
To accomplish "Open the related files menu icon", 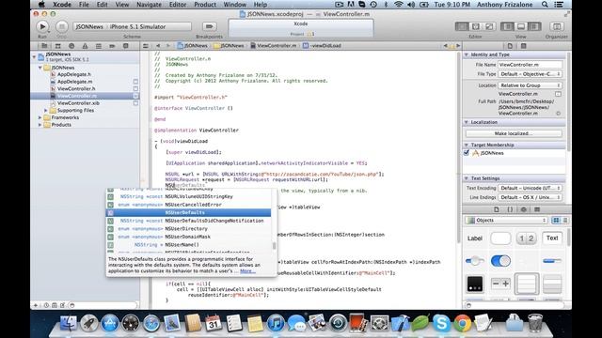I will point(146,46).
